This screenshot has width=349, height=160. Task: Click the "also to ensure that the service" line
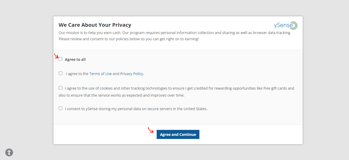121,95
